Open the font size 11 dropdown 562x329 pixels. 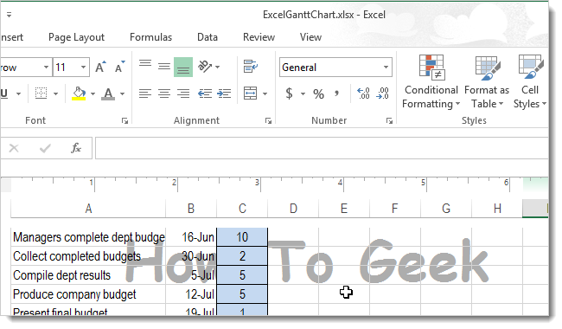(83, 67)
